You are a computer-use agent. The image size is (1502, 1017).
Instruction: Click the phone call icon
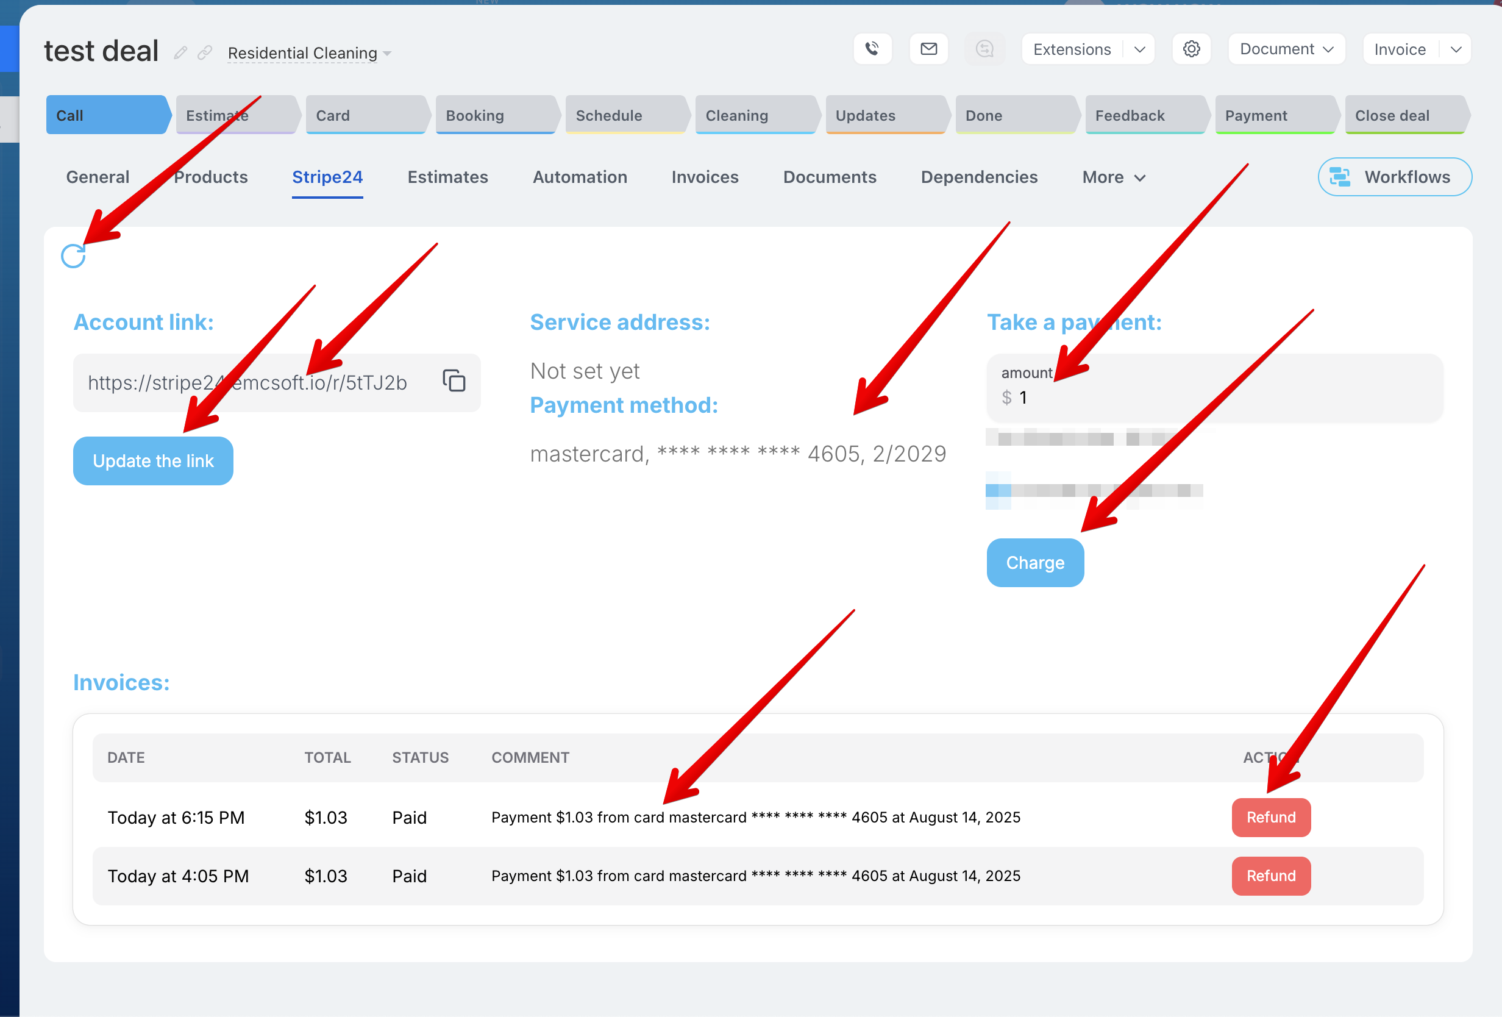pos(872,49)
